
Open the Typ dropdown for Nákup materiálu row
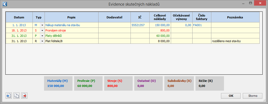click(x=42, y=25)
